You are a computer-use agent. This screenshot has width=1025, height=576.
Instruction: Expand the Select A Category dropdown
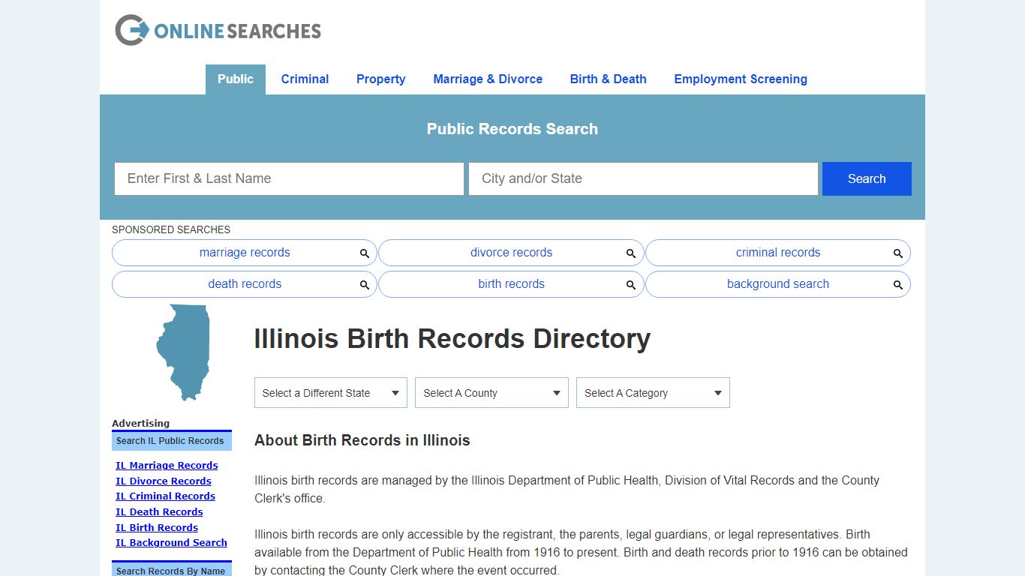click(x=653, y=393)
